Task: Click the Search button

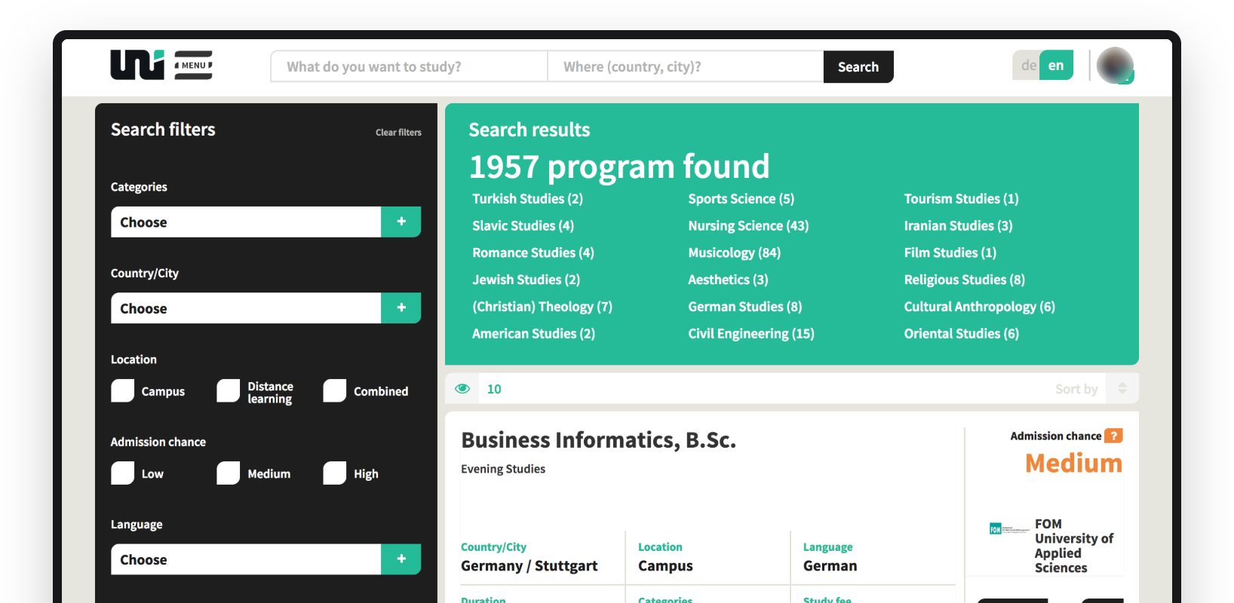Action: point(858,66)
